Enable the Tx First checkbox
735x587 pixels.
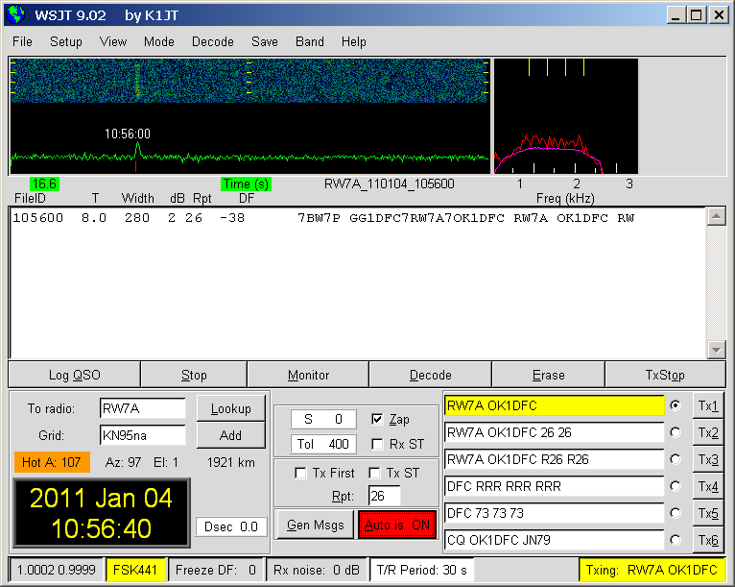point(300,473)
